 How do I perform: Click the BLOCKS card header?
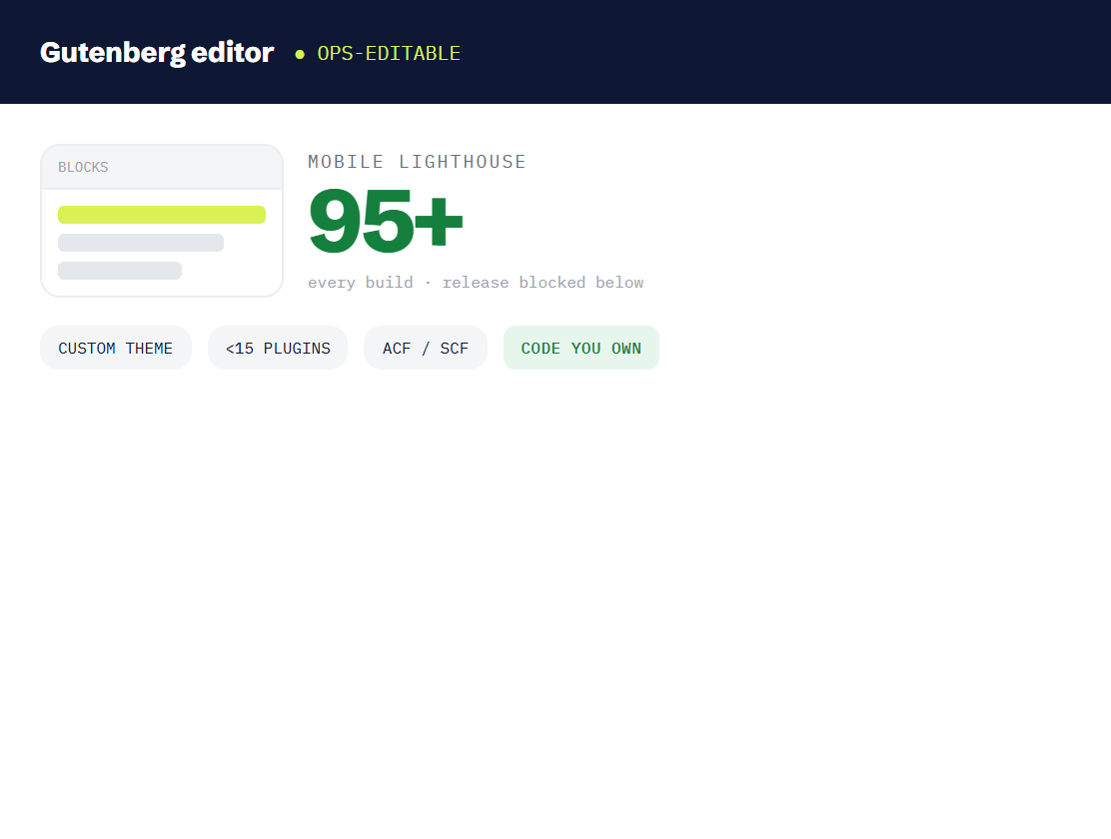coord(162,167)
